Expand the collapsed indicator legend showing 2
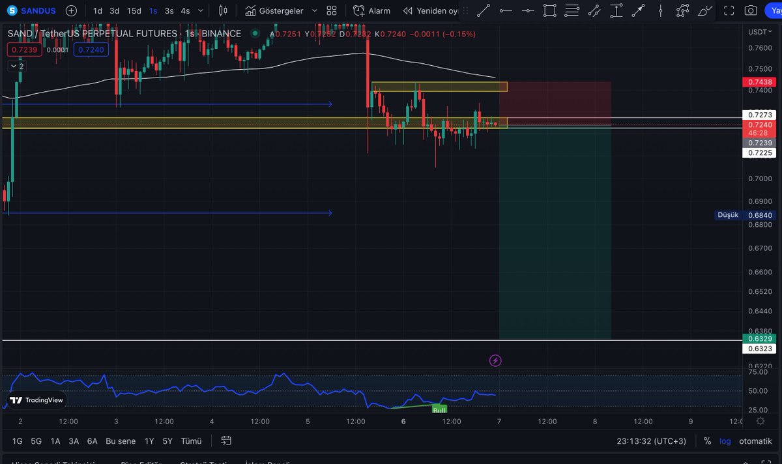Screen dimensions: 782x464 [x=16, y=66]
